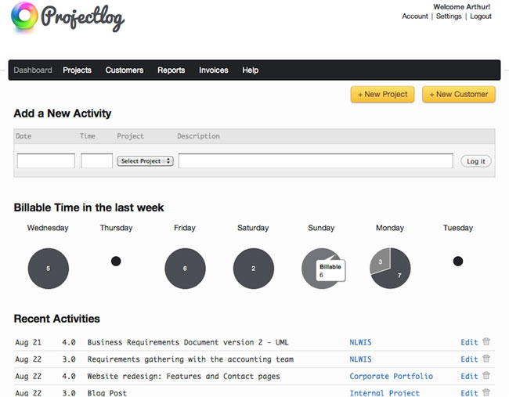Click 'Website redesign: Features and Contact pages'
The width and height of the screenshot is (509, 397).
coord(183,376)
